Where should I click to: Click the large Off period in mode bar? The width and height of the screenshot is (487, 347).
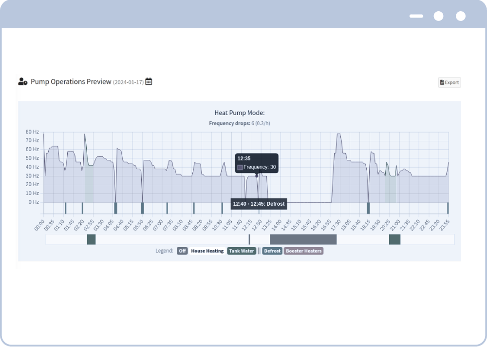point(303,239)
